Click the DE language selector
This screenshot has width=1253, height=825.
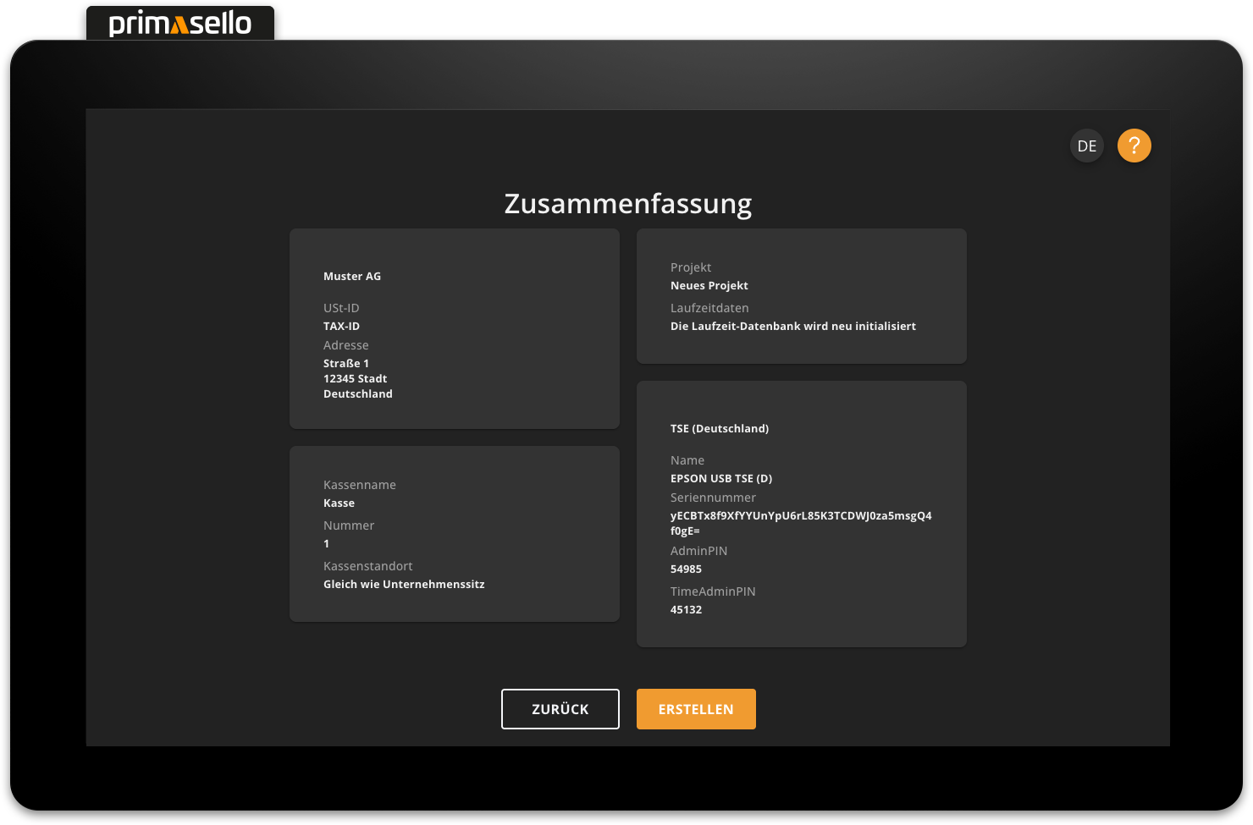click(x=1086, y=146)
